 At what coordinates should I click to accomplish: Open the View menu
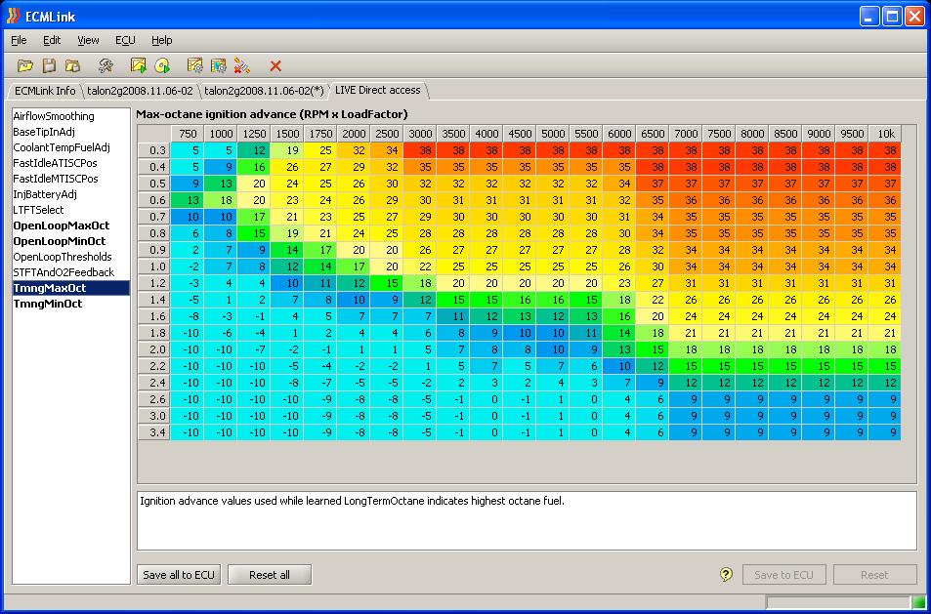pos(88,40)
